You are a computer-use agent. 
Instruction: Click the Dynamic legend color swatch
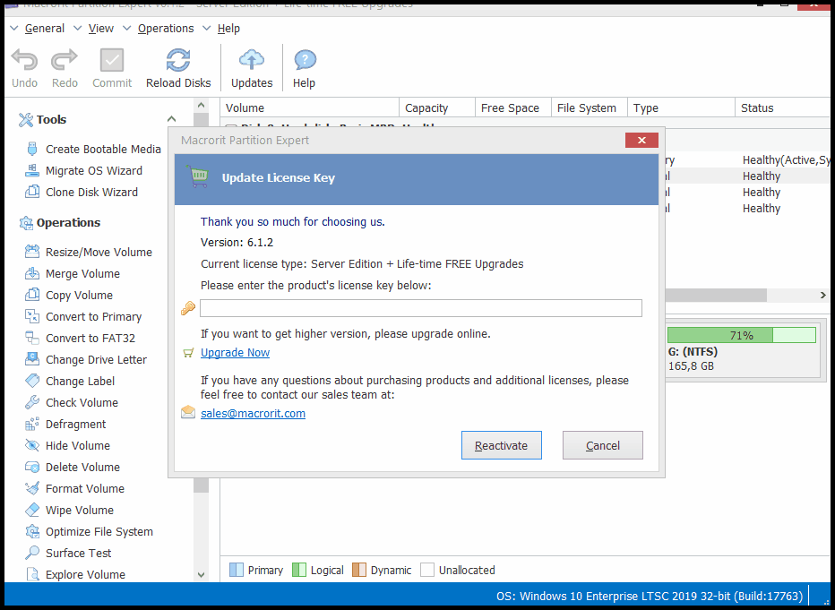coord(359,570)
